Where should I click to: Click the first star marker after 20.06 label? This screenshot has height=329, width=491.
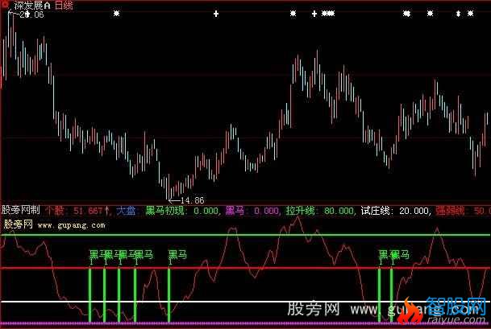pyautogui.click(x=116, y=14)
